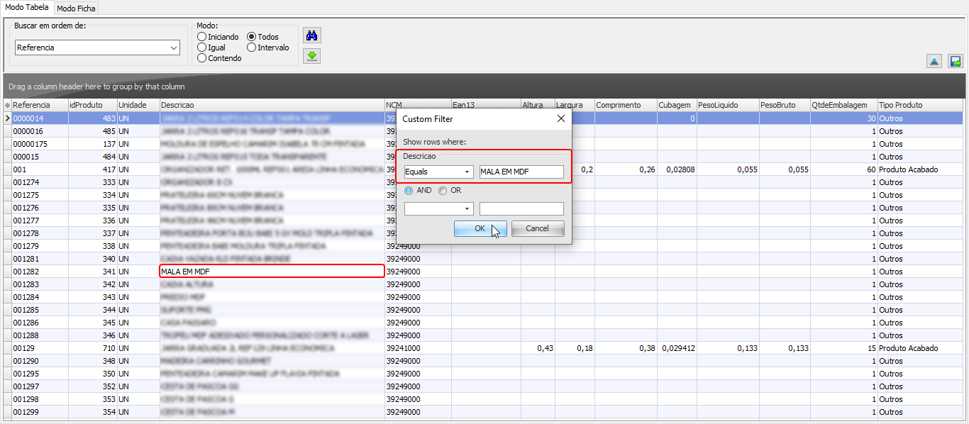Select the Modo Tabela tab
The width and height of the screenshot is (969, 424).
27,7
